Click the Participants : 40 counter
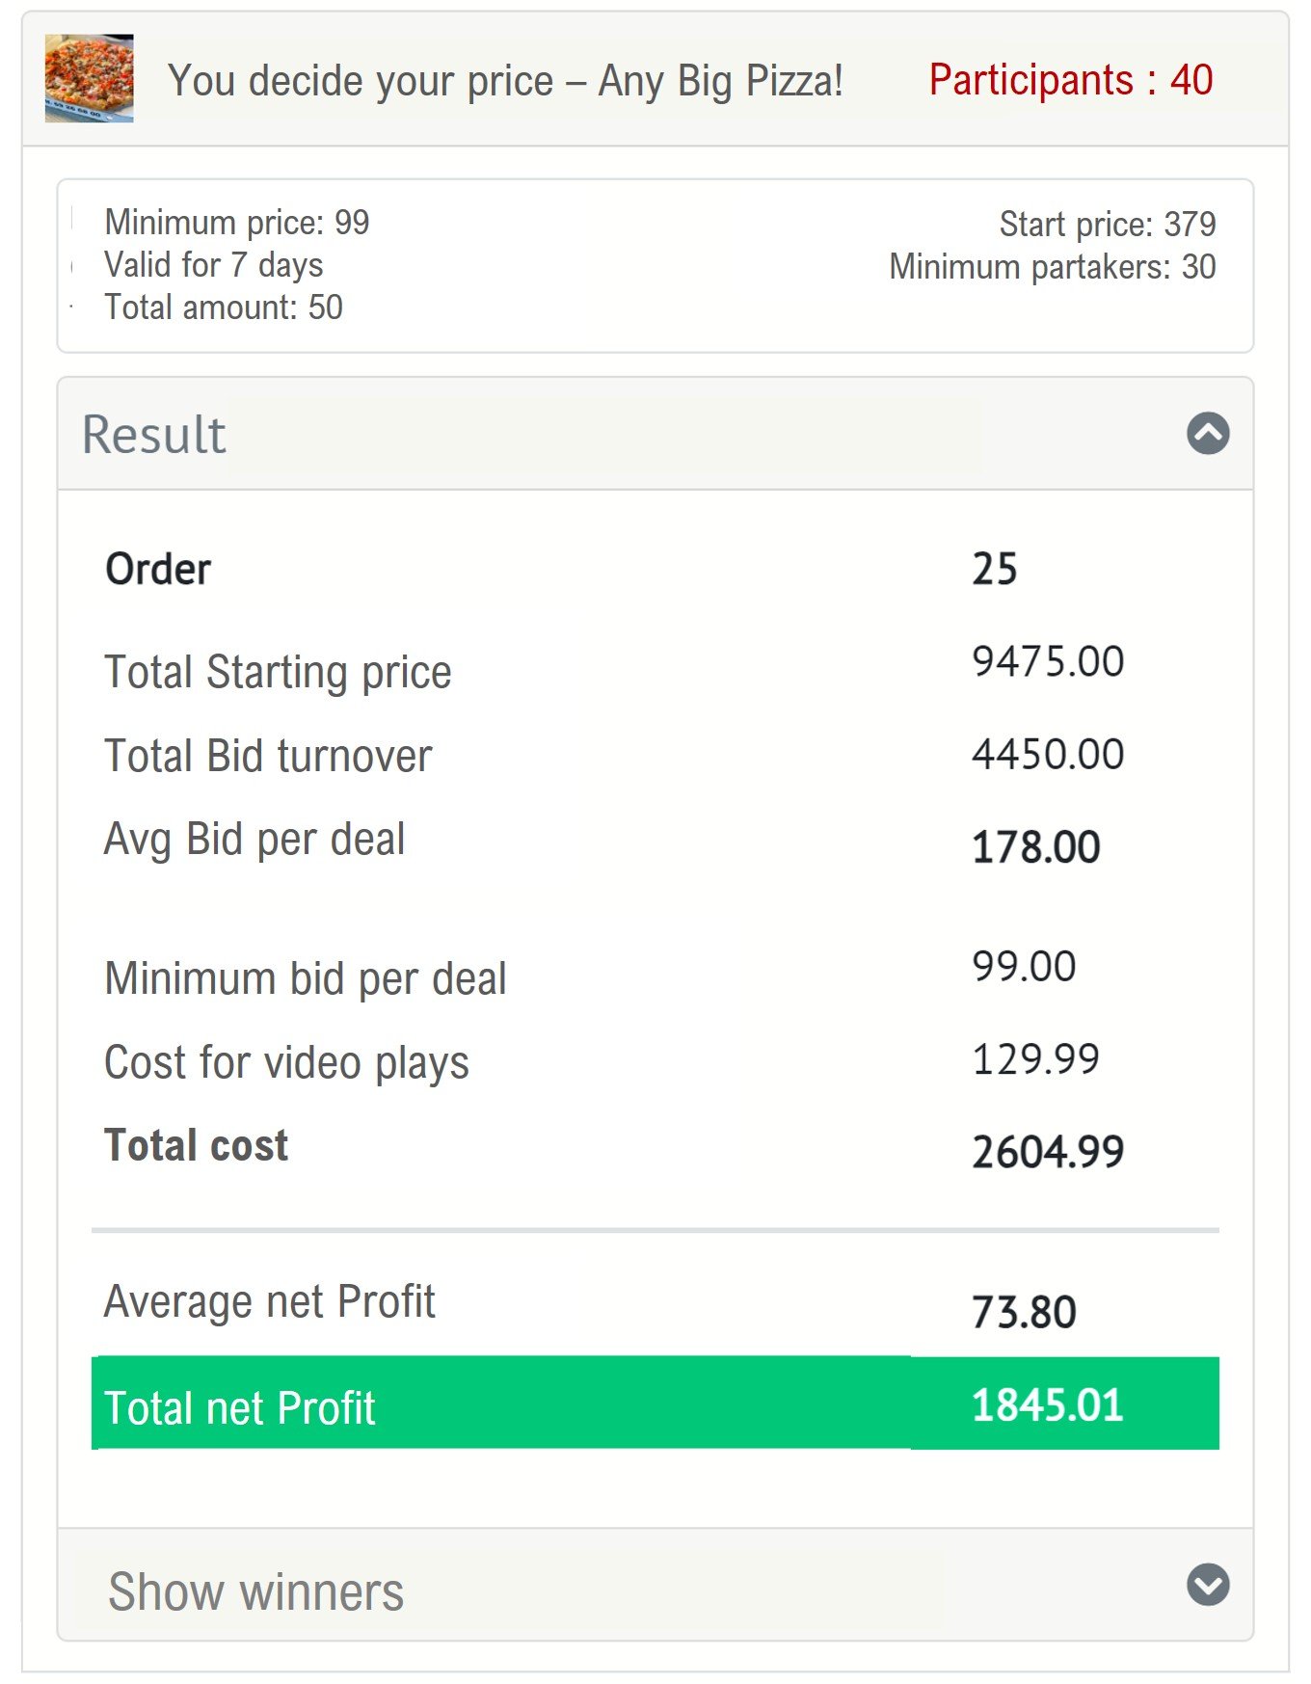Viewport: 1311px width, 1684px height. point(1071,80)
